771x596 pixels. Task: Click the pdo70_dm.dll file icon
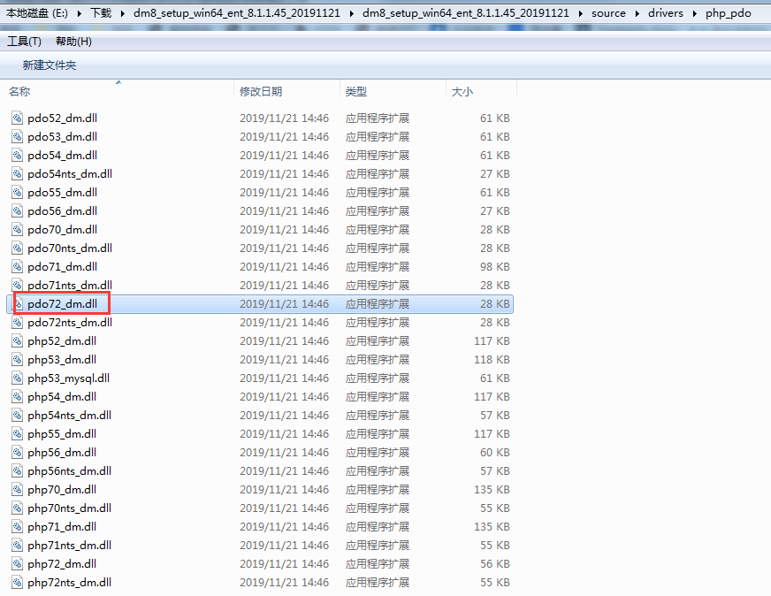click(x=17, y=230)
